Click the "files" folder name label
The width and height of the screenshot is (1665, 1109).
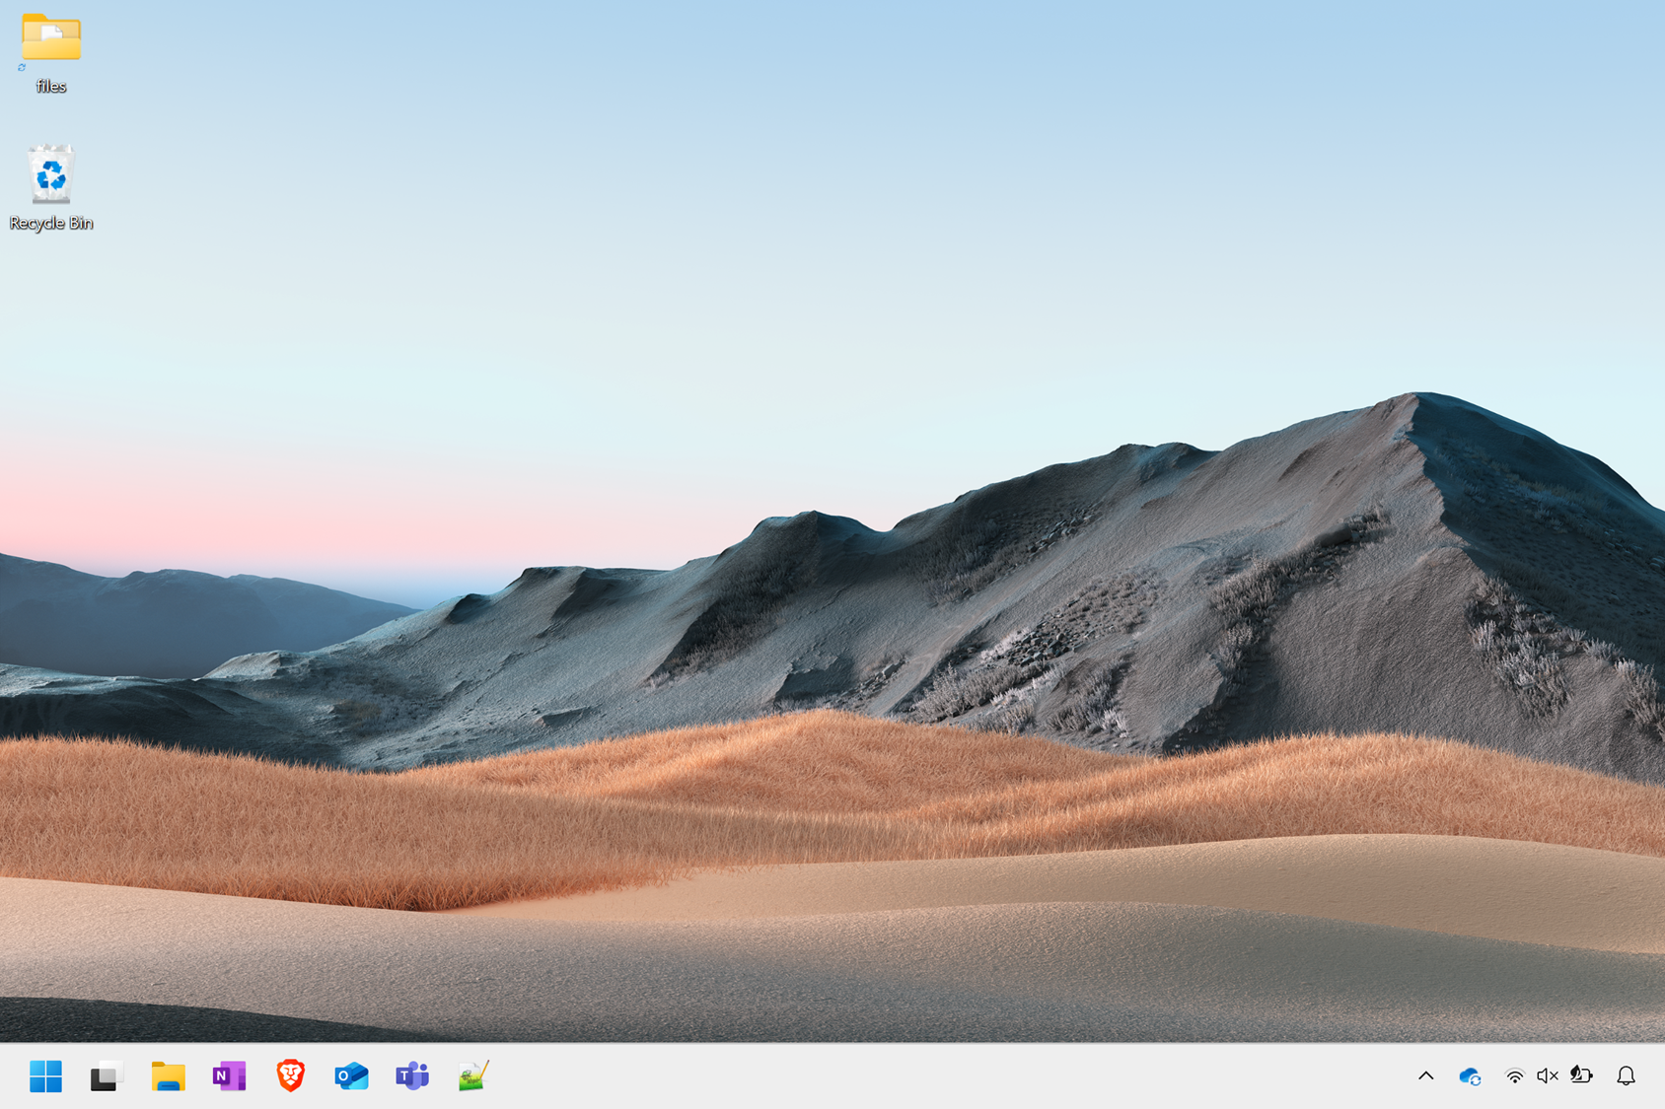51,87
